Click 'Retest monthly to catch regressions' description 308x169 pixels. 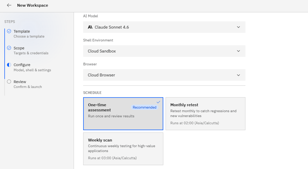(x=203, y=113)
